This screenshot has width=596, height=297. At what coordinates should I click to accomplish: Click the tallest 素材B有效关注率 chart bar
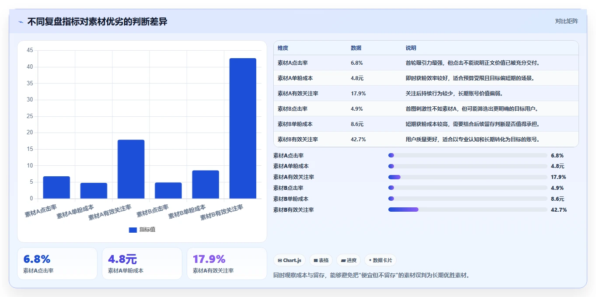pyautogui.click(x=243, y=128)
